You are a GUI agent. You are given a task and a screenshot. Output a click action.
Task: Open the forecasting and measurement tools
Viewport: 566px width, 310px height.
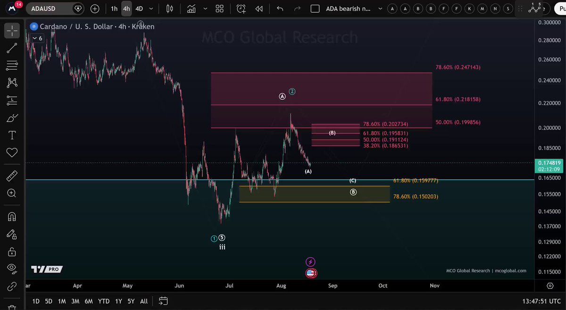[12, 100]
